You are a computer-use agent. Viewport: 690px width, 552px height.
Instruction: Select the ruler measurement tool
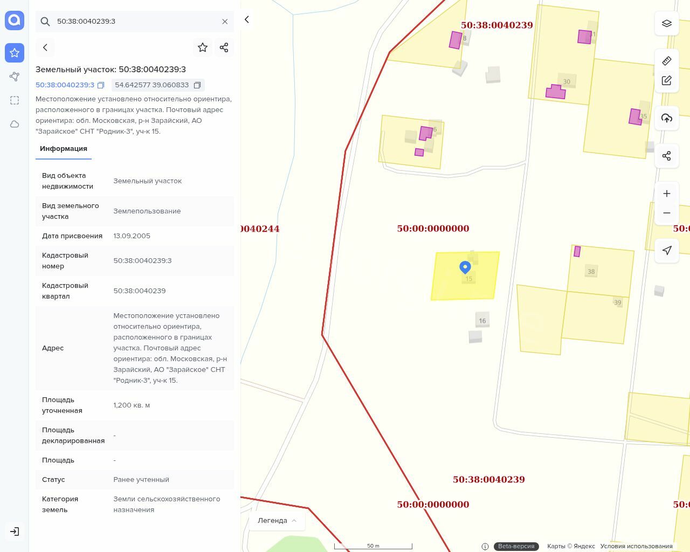coord(666,61)
